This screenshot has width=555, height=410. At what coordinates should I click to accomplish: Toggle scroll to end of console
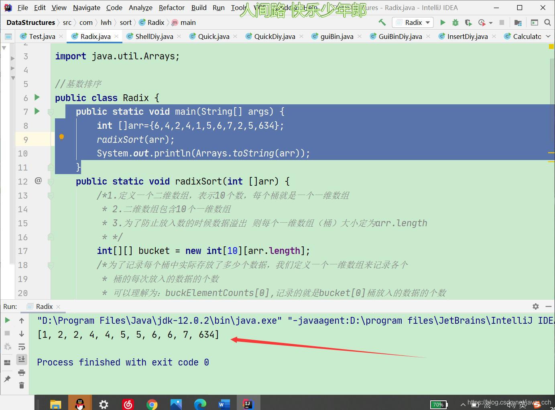coord(22,359)
